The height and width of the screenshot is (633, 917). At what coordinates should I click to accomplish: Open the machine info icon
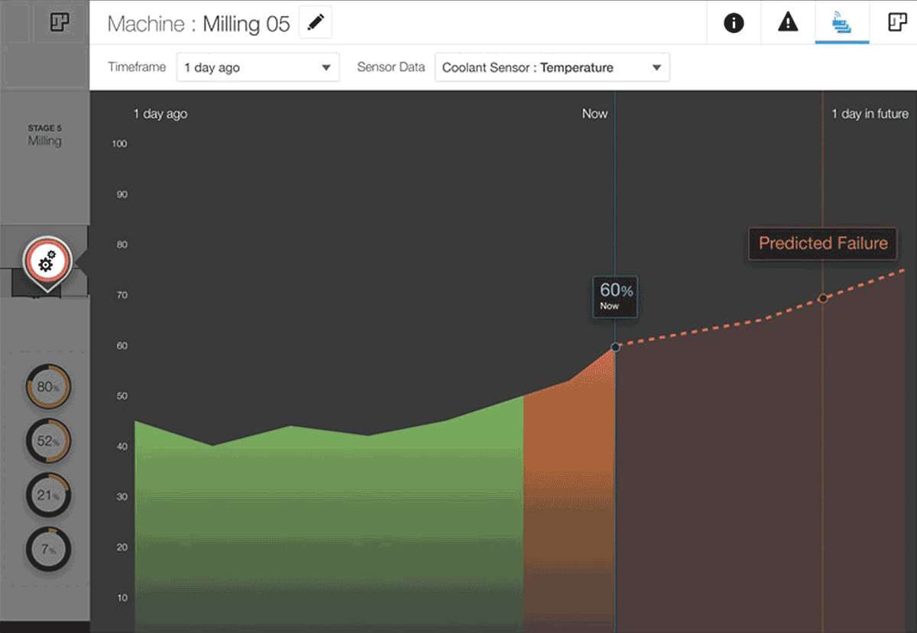pyautogui.click(x=734, y=23)
